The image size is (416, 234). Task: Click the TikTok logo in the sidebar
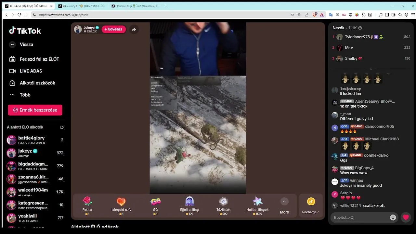[25, 31]
